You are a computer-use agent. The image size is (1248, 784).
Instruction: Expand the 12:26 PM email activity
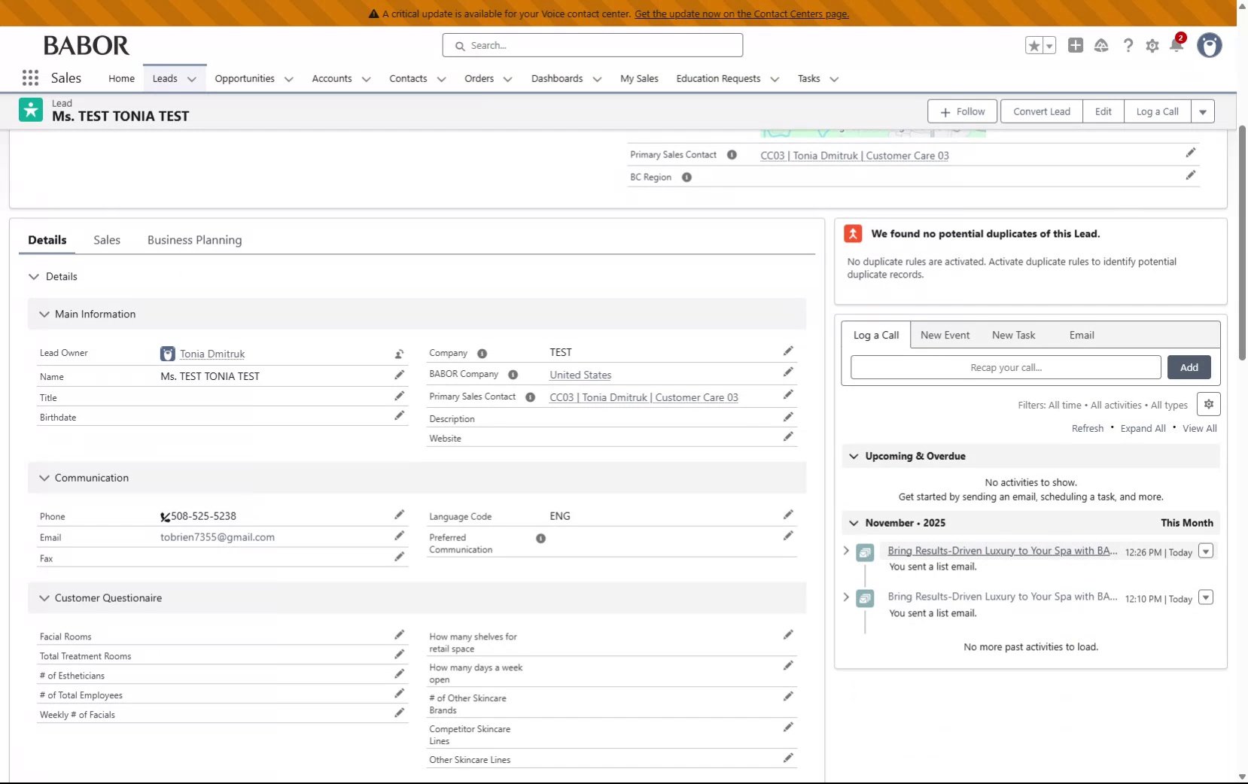pos(845,551)
